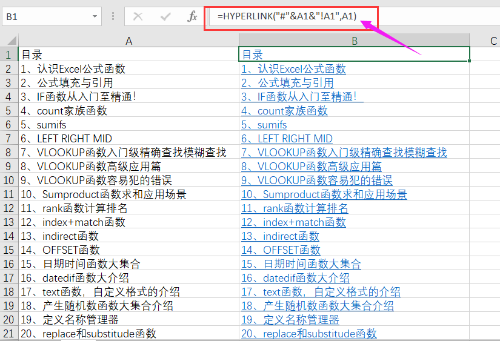This screenshot has width=500, height=341.
Task: Select cell A2 1、认识Excel公式函数
Action: [128, 69]
